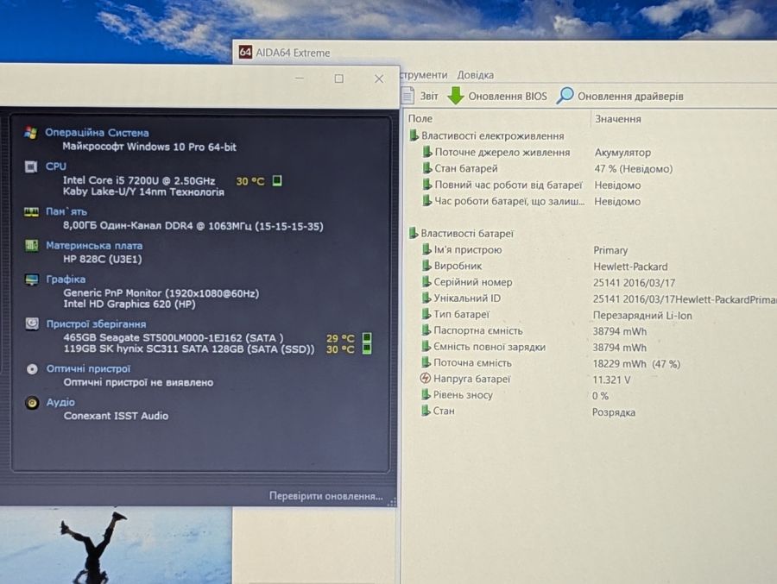Screen dimensions: 777x584
Task: Click the Материнська плата board icon
Action: click(32, 245)
